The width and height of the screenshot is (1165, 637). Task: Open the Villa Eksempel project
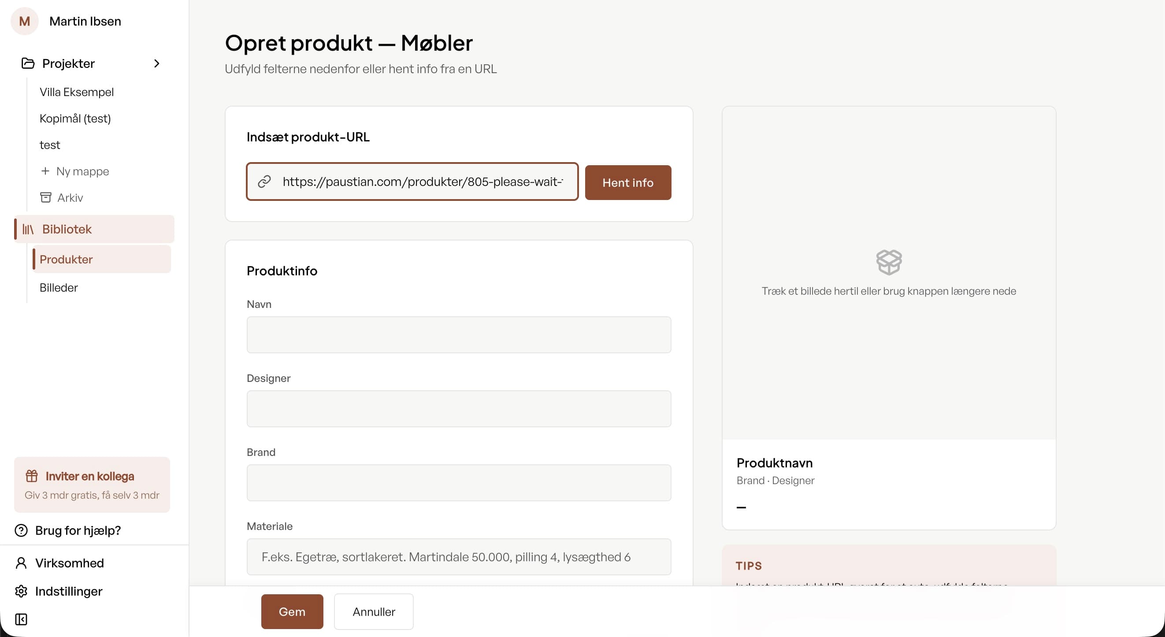77,92
